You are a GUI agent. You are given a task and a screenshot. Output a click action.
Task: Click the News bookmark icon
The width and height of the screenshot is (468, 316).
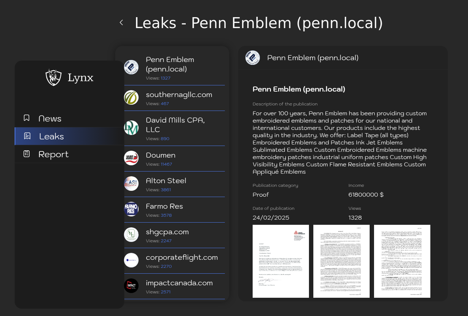click(26, 118)
